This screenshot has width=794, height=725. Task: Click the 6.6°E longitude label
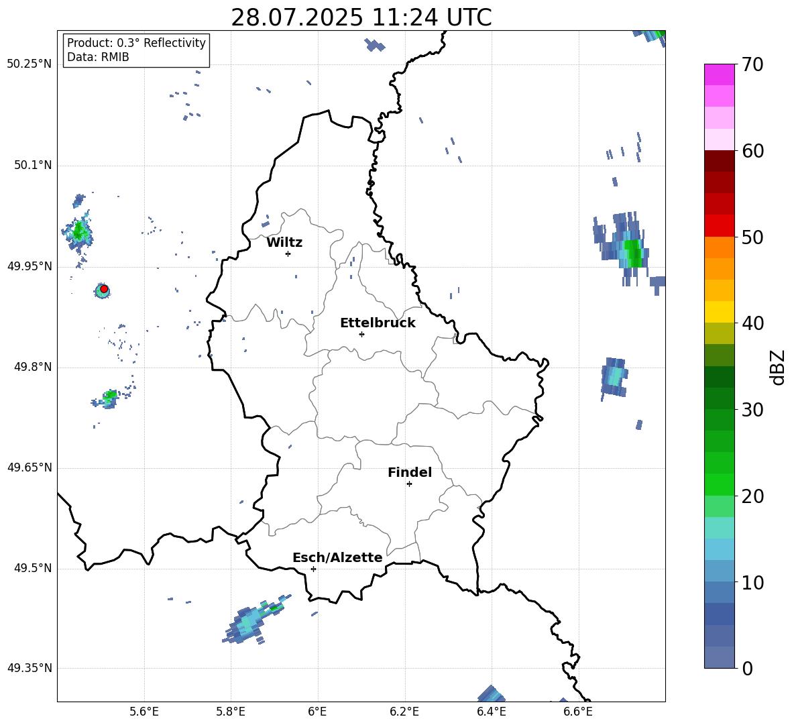click(578, 712)
